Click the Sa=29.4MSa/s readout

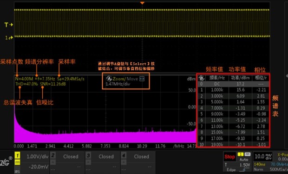point(71,79)
